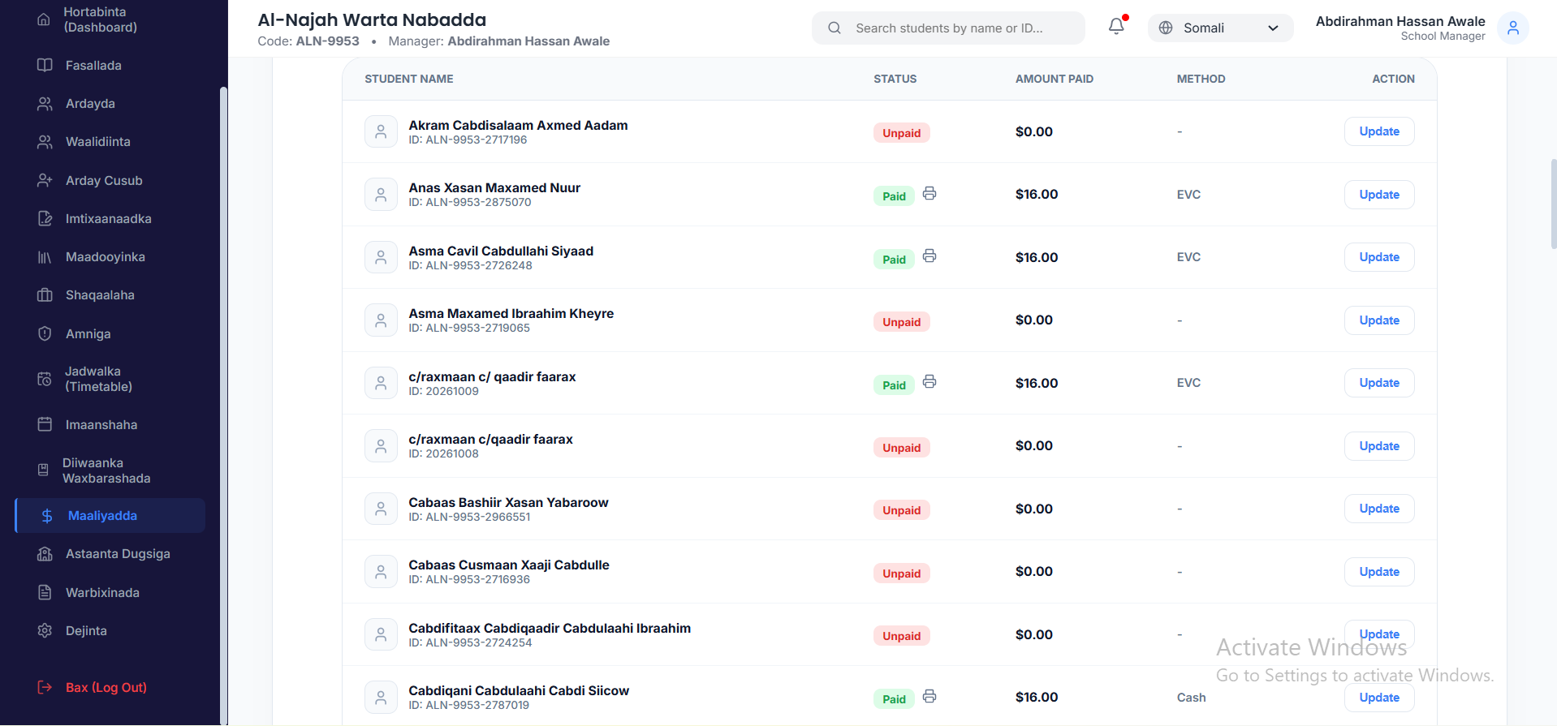Screen dimensions: 1557x726
Task: Print receipt for Cabdiqani Cabdulaahi Cabdi Siicow
Action: [929, 696]
